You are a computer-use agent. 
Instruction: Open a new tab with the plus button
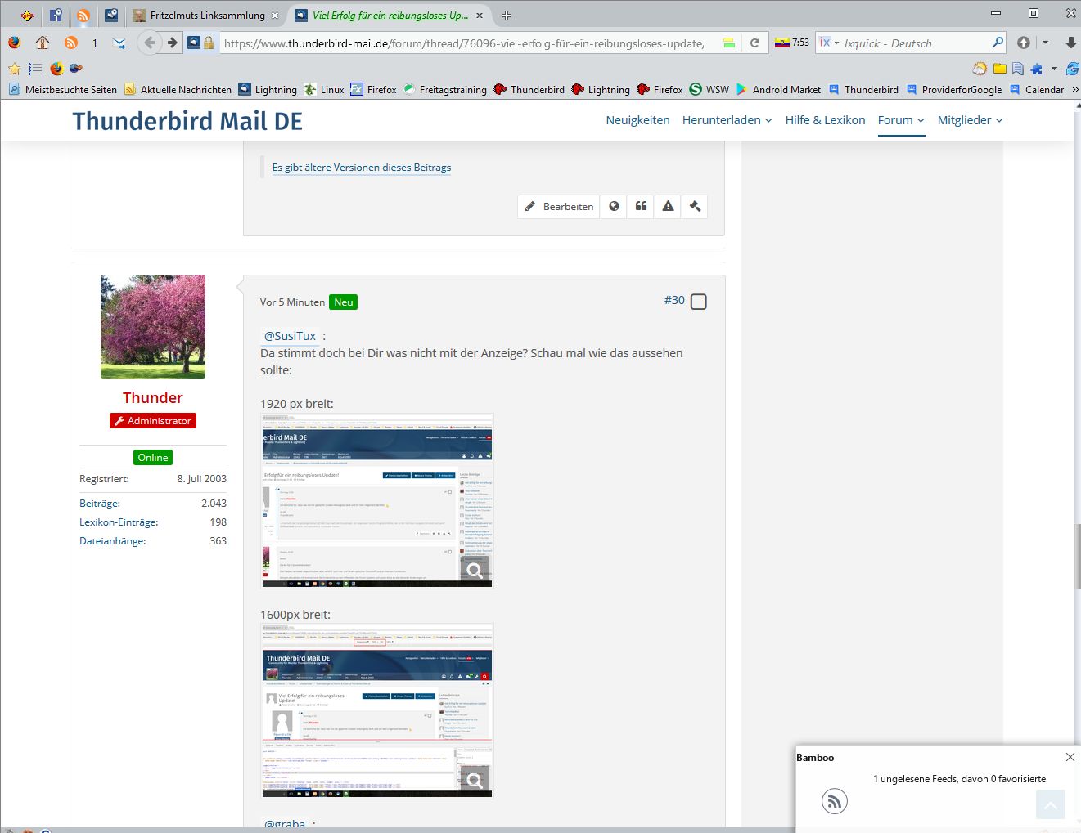pyautogui.click(x=507, y=16)
